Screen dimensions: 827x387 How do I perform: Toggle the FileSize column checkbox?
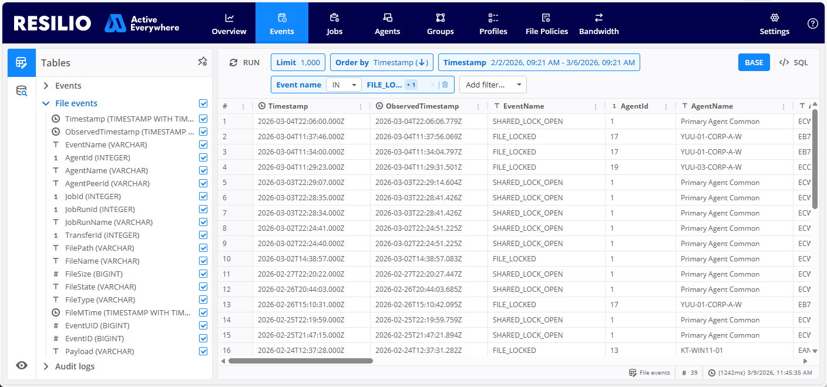pyautogui.click(x=203, y=274)
